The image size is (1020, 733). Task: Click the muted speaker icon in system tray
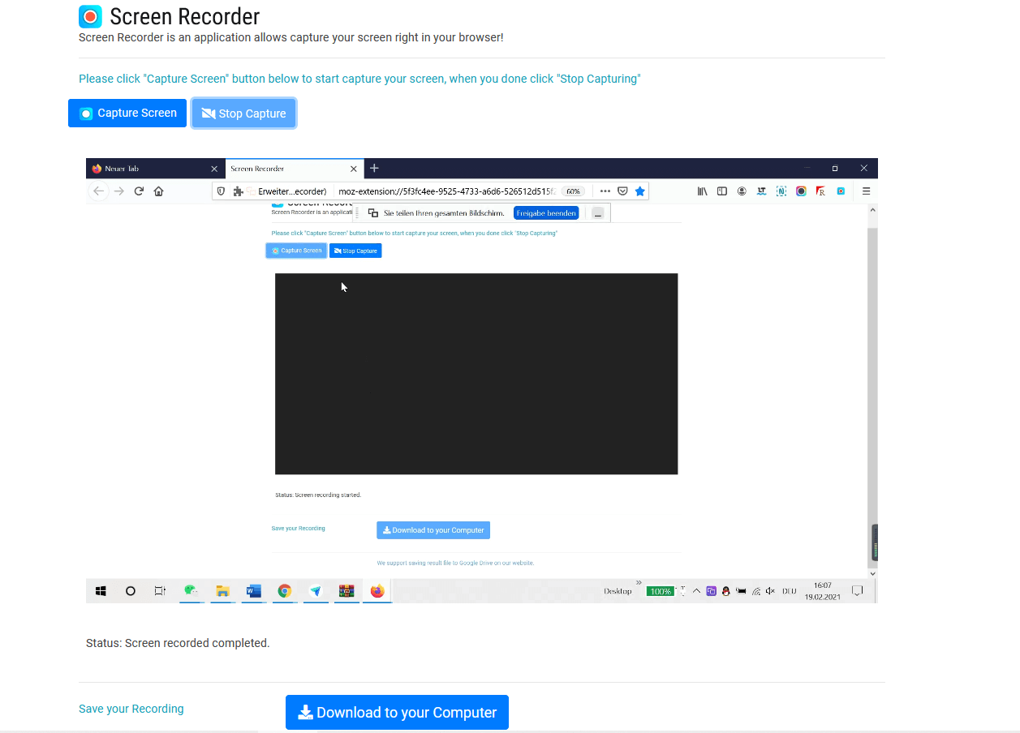770,591
